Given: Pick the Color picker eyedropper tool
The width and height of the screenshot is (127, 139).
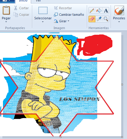Looking at the screenshot, I should (99, 19).
